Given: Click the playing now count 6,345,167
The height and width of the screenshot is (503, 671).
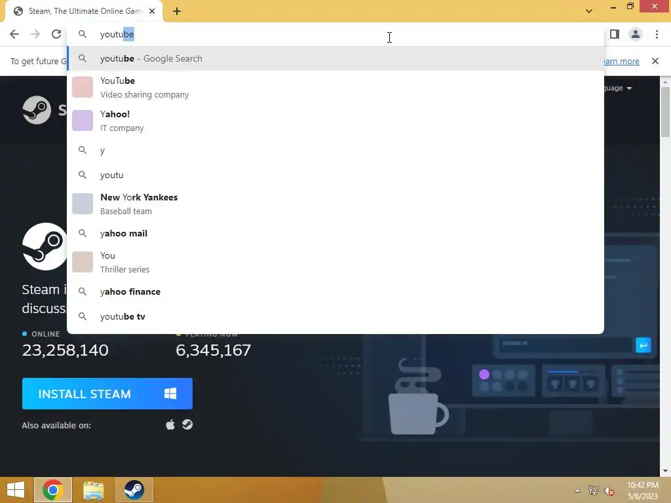Looking at the screenshot, I should [213, 350].
